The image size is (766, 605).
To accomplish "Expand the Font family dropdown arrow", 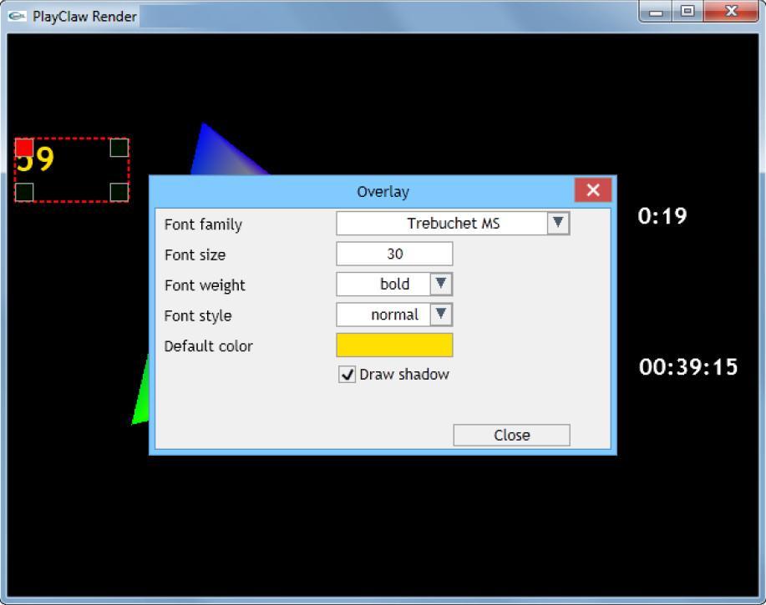I will point(558,223).
